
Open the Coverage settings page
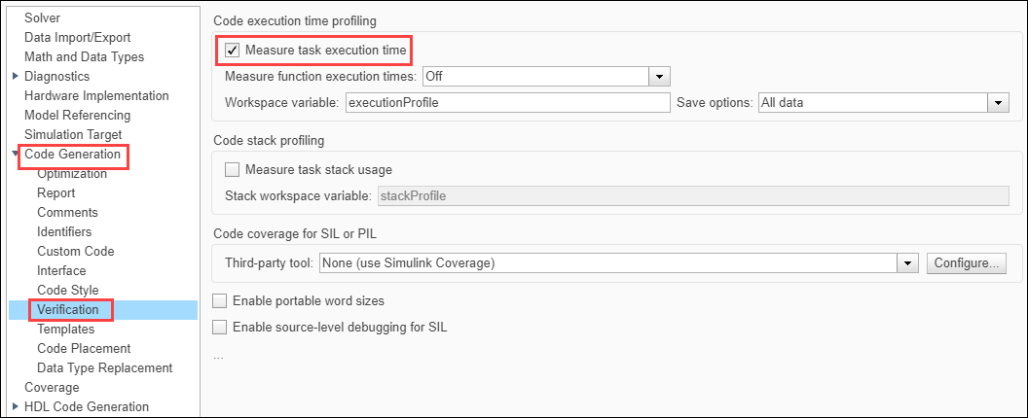[x=52, y=387]
